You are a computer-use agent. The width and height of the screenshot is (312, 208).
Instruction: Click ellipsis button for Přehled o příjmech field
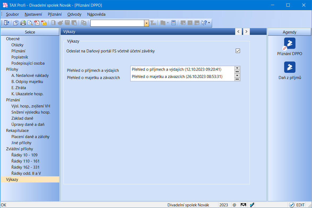[237, 72]
